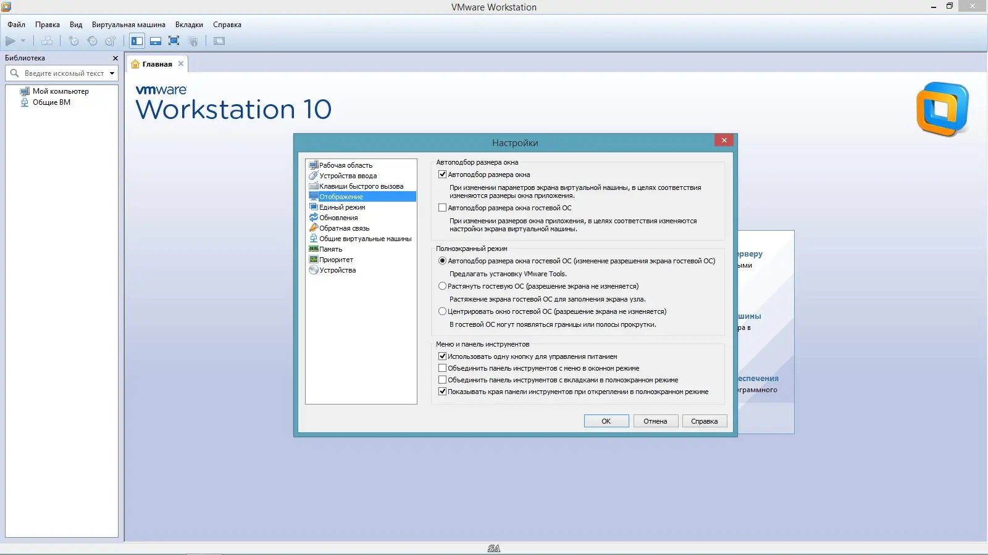
Task: Click the Full Screen toolbar icon
Action: point(174,41)
